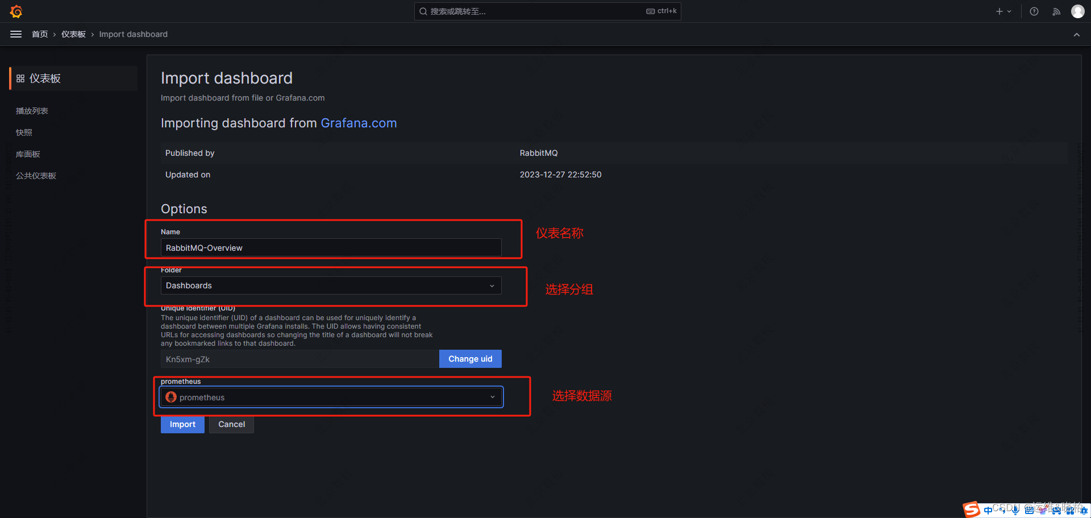Click the Import button
The height and width of the screenshot is (518, 1091).
[182, 424]
